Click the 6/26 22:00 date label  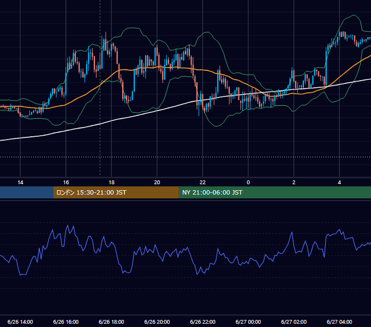(x=203, y=322)
